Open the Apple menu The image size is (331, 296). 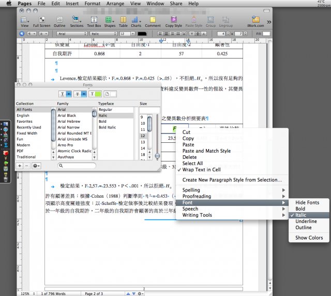[9, 4]
